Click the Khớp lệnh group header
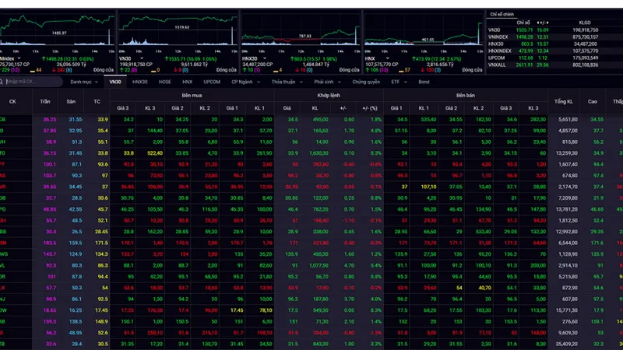 [329, 95]
